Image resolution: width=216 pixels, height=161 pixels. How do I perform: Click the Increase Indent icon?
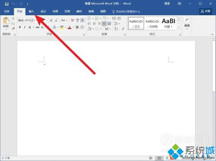click(x=119, y=18)
